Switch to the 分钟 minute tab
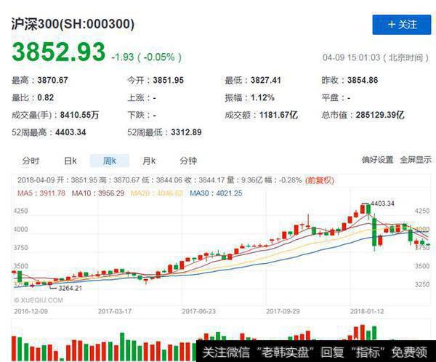 coord(188,161)
